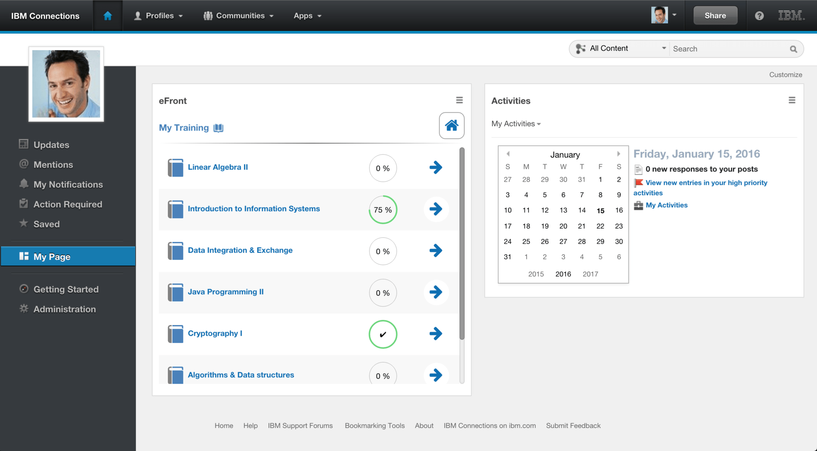Open Getting Started in the sidebar
This screenshot has width=817, height=451.
coord(66,289)
